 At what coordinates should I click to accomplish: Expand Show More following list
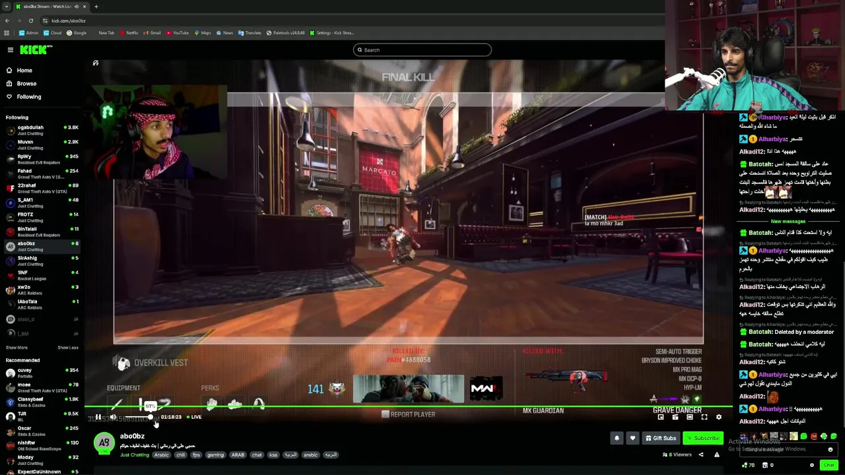pyautogui.click(x=17, y=348)
